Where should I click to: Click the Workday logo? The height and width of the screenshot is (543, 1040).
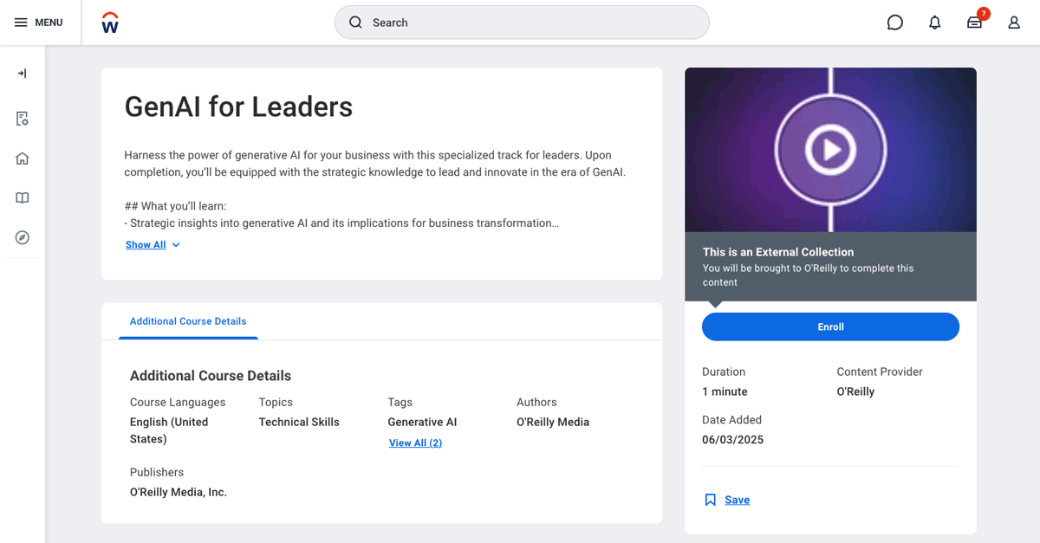[110, 23]
